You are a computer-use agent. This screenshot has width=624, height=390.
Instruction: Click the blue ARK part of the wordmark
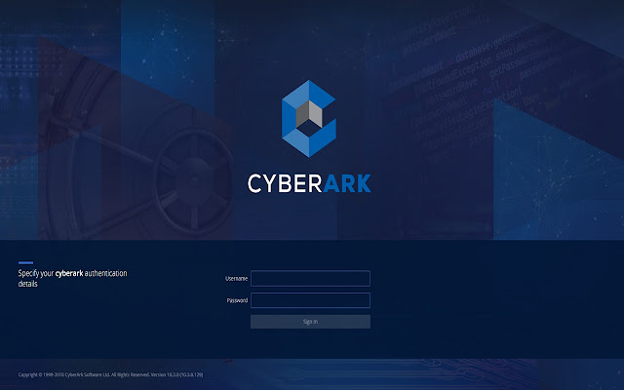click(347, 183)
